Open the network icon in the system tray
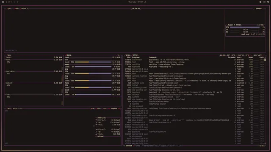This screenshot has height=152, width=271. coord(260,2)
